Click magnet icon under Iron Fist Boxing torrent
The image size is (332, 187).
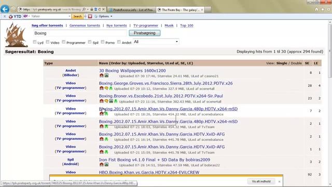coord(102,165)
